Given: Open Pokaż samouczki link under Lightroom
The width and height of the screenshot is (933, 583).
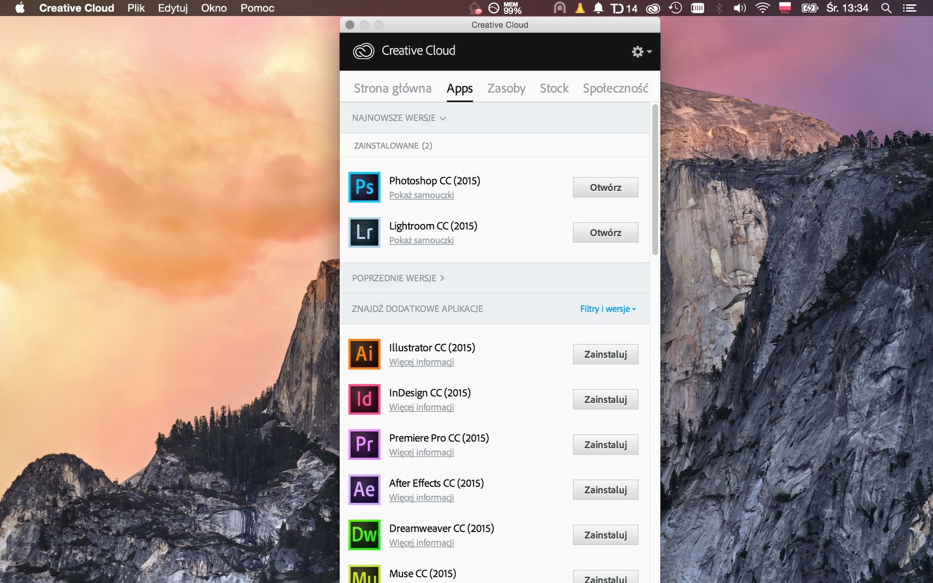Looking at the screenshot, I should (x=421, y=240).
